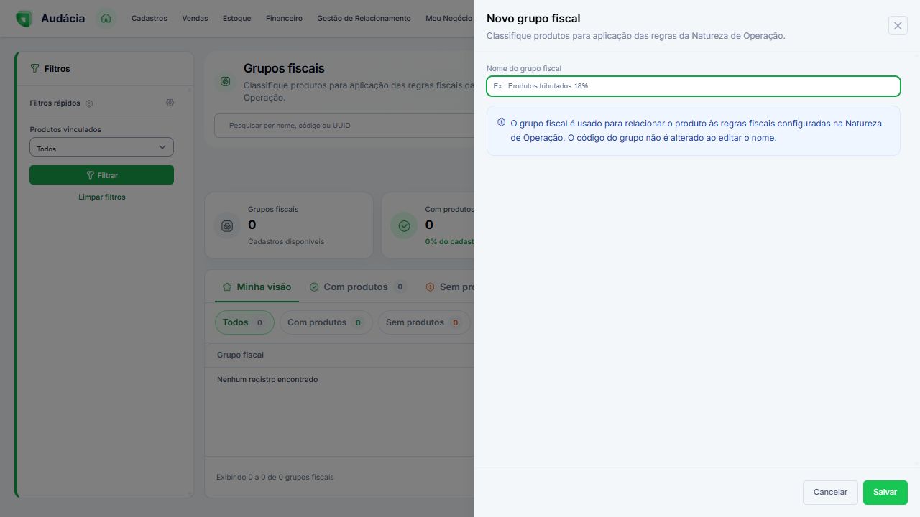Image resolution: width=920 pixels, height=517 pixels.
Task: Click Limpar filtros link
Action: pos(102,197)
